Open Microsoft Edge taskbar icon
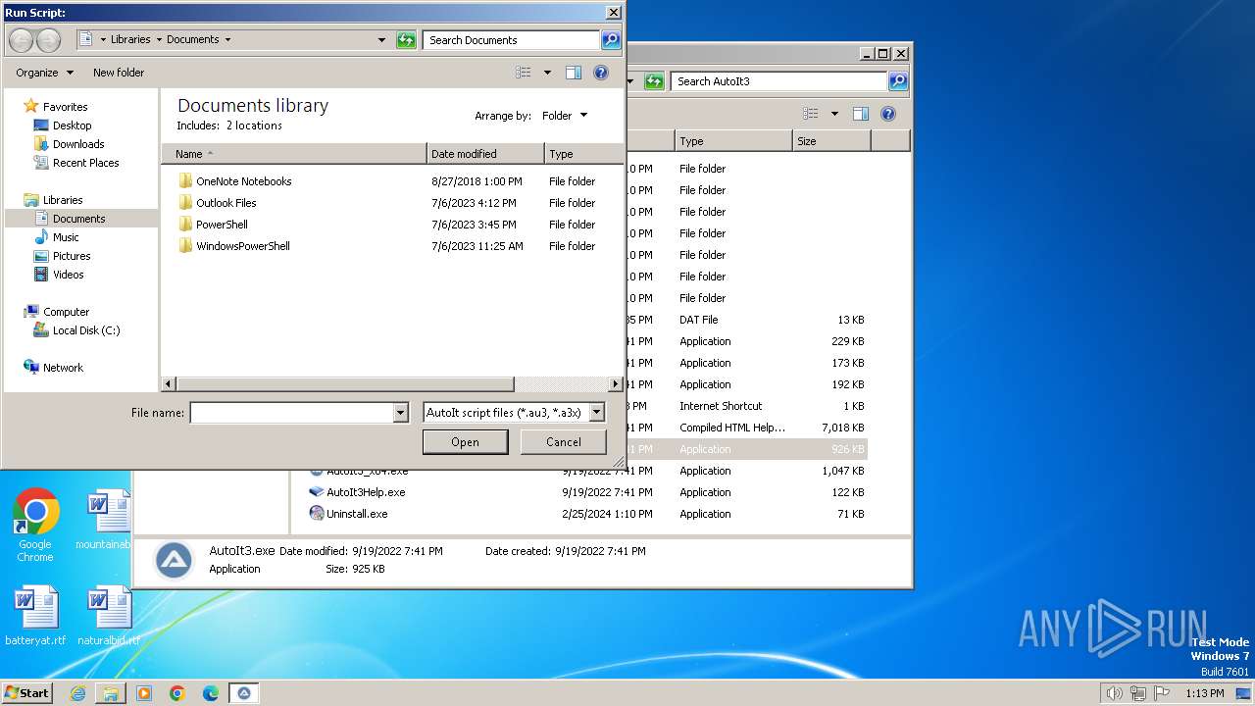 tap(211, 693)
